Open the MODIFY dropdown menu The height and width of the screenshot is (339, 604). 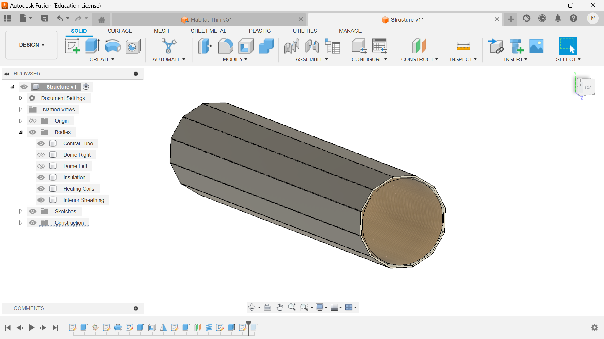(x=235, y=59)
